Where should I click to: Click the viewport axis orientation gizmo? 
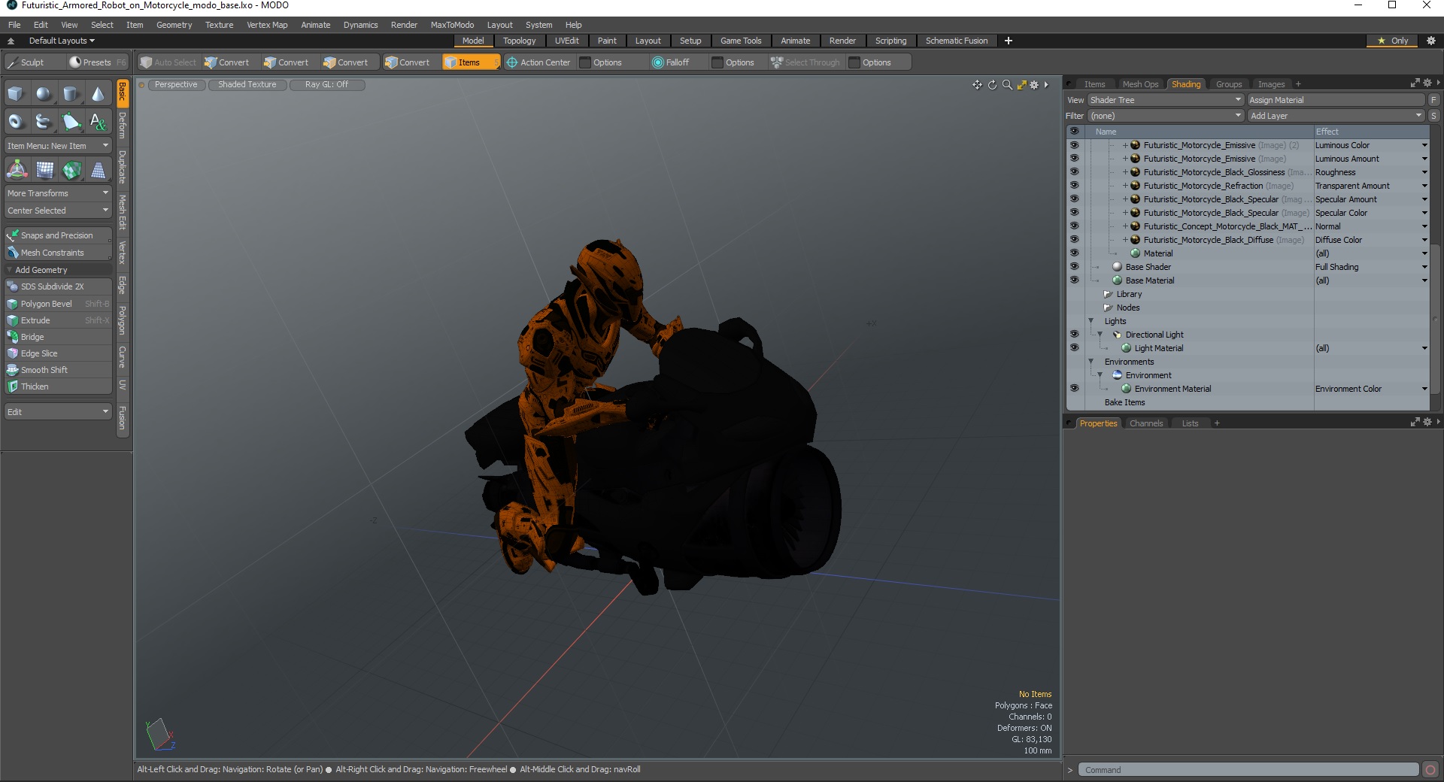tap(160, 735)
